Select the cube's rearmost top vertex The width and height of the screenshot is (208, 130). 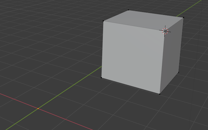point(128,10)
